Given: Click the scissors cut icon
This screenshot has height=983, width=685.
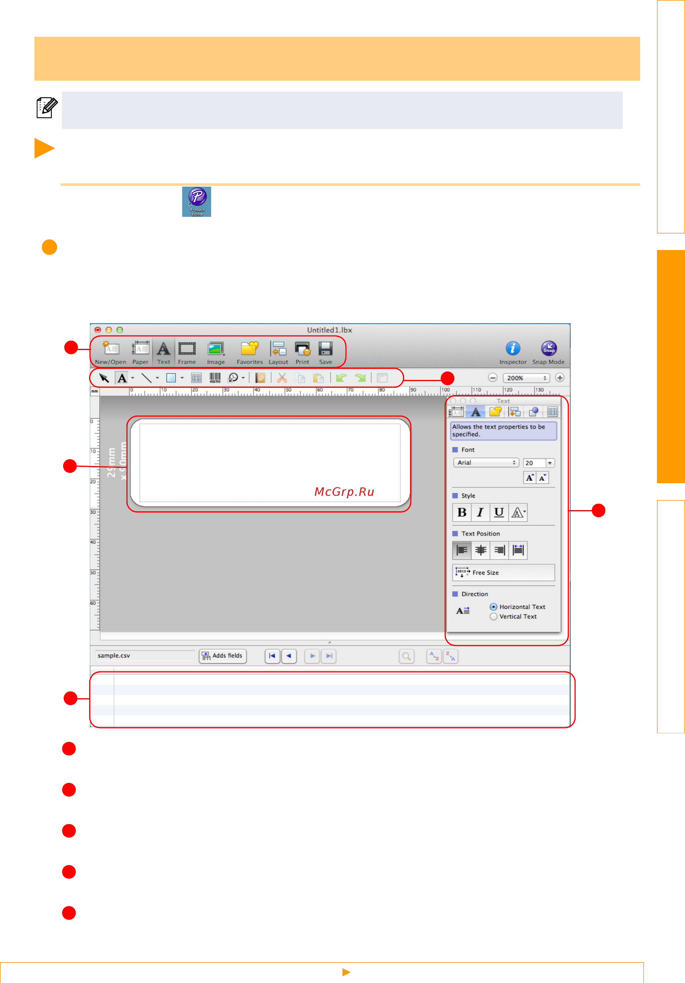Looking at the screenshot, I should coord(282,377).
